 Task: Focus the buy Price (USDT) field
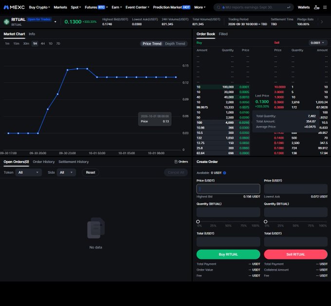(228, 189)
